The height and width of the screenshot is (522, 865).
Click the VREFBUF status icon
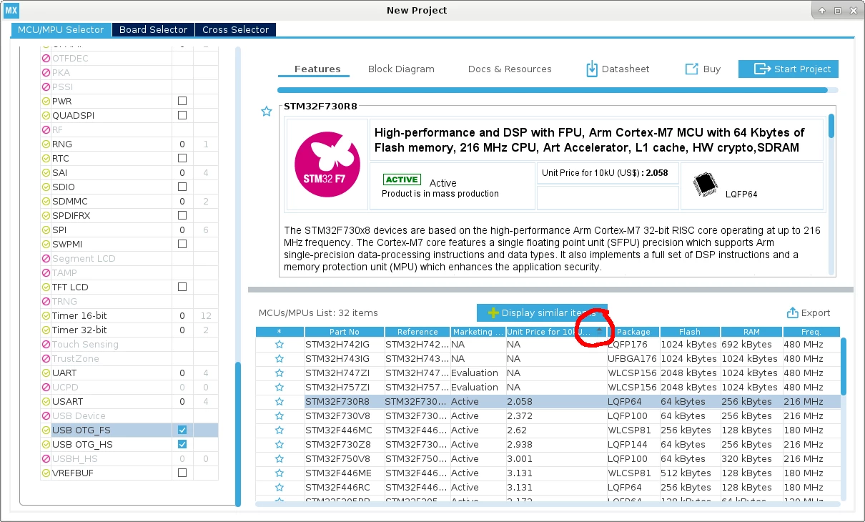click(x=46, y=473)
